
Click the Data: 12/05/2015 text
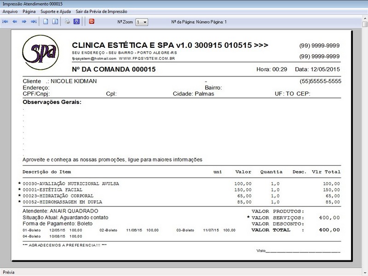[x=317, y=69]
